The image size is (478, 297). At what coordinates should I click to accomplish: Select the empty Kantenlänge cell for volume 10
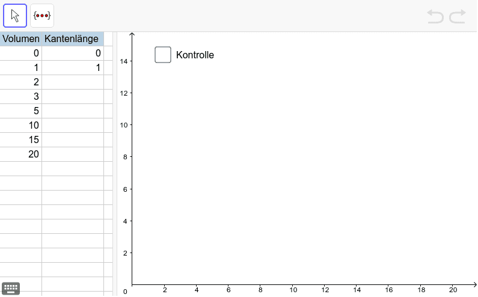[72, 126]
